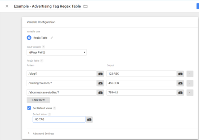The width and height of the screenshot is (199, 140).
Task: Open help icon beside RegEx Table label
Action: [42, 61]
